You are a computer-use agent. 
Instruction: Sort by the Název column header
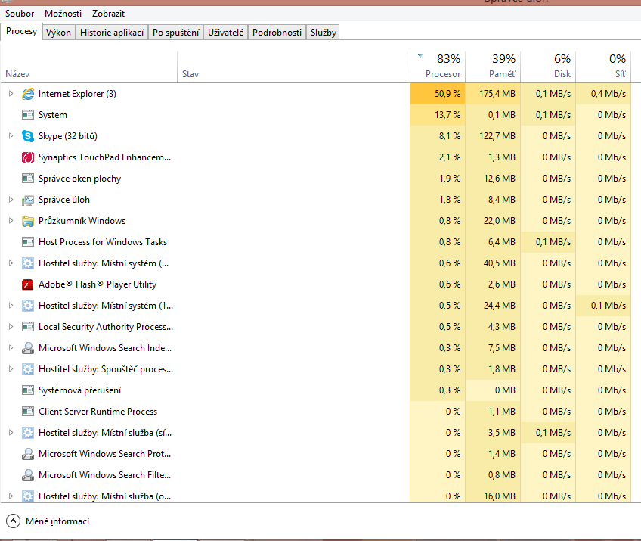point(88,67)
